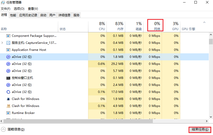213x135 pixels.
Task: Click the 结束任务 button
Action: [200, 129]
